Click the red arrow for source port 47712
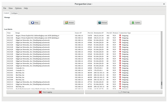Viewport: 168px width, 103px height. pyautogui.click(x=120, y=84)
